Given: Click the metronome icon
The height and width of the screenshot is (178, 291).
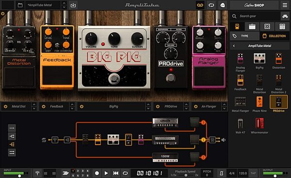Looking at the screenshot, I should 222,173.
